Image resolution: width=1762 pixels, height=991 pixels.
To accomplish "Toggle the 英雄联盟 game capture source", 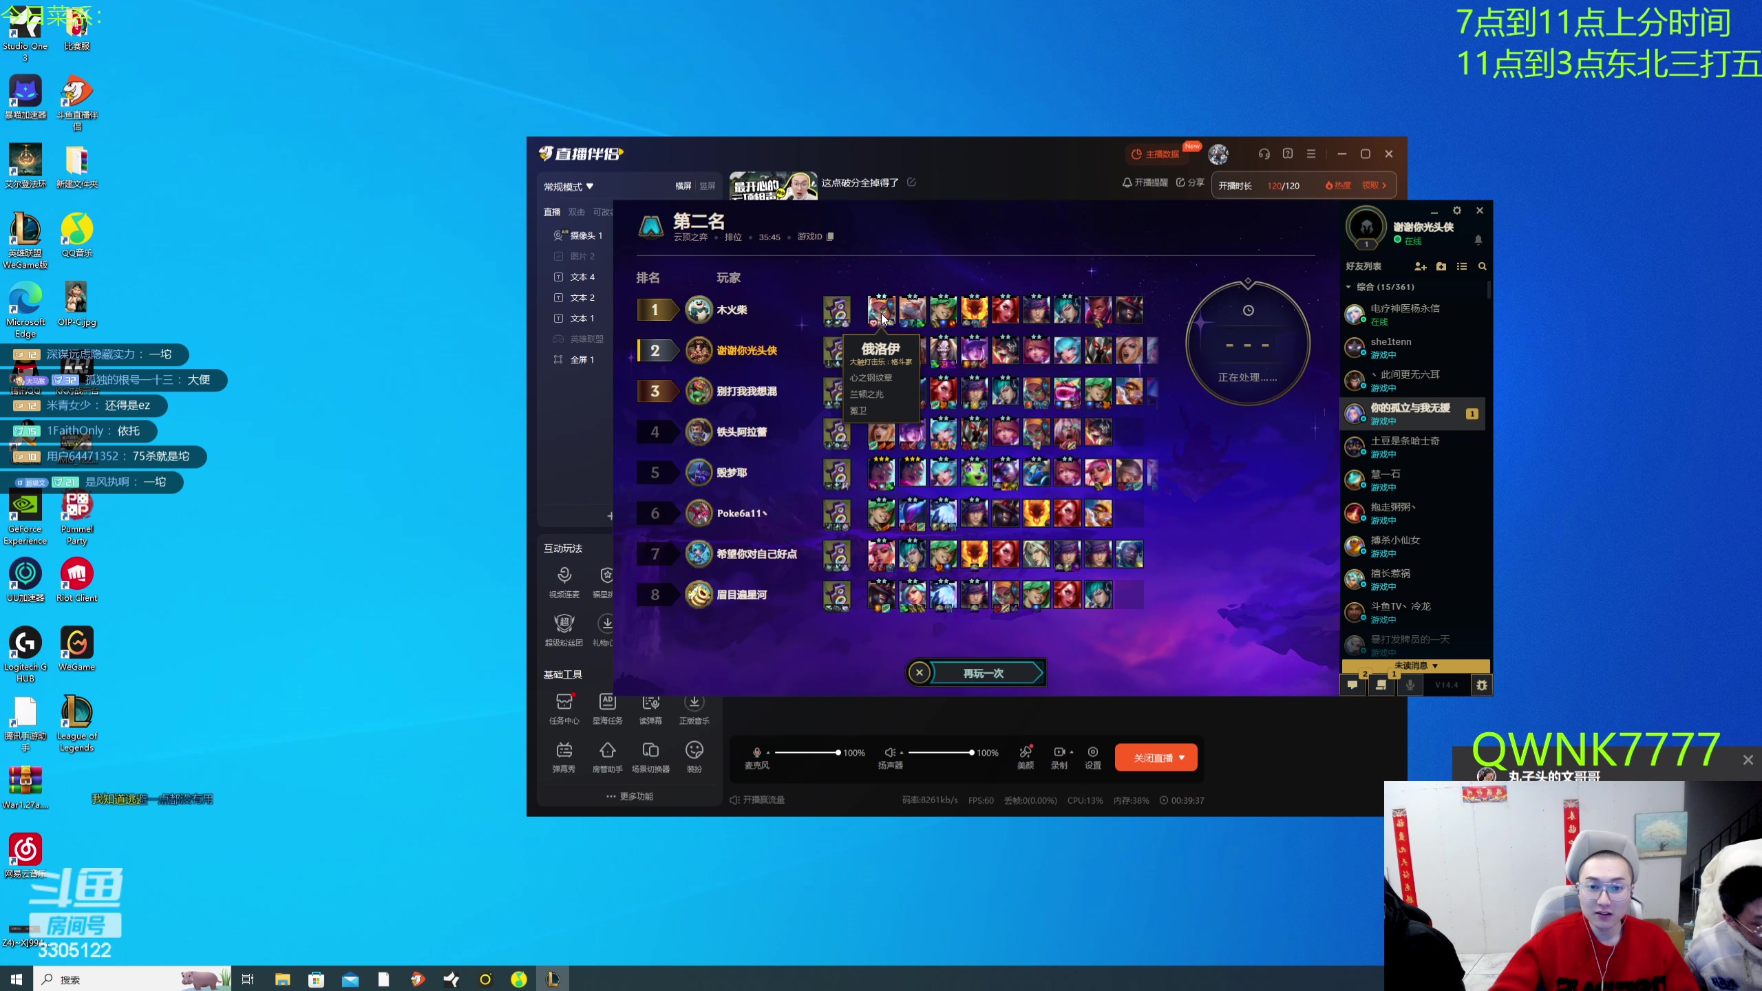I will click(579, 339).
